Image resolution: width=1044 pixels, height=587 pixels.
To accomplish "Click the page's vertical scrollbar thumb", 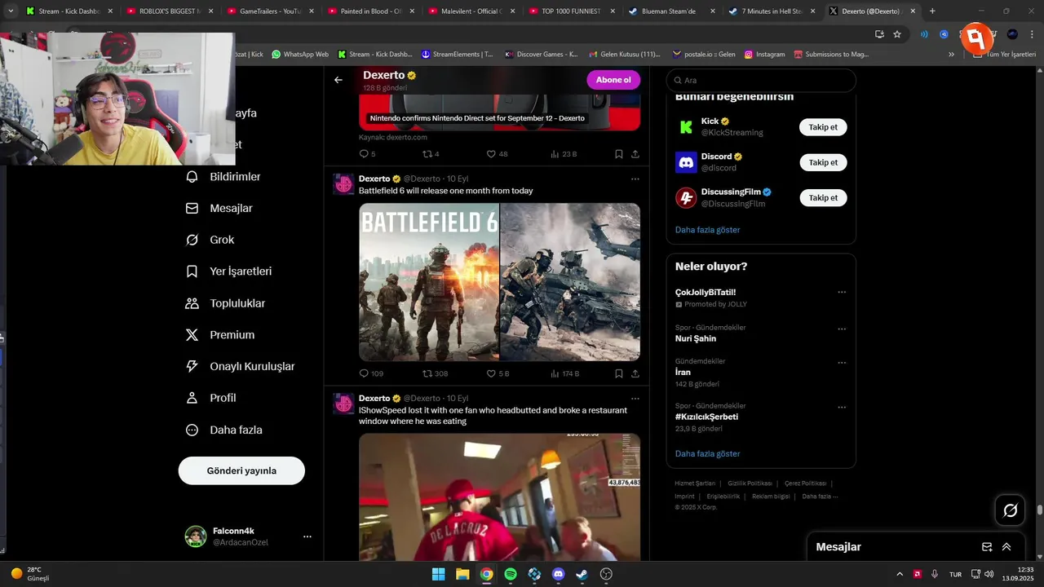I will [x=1040, y=510].
